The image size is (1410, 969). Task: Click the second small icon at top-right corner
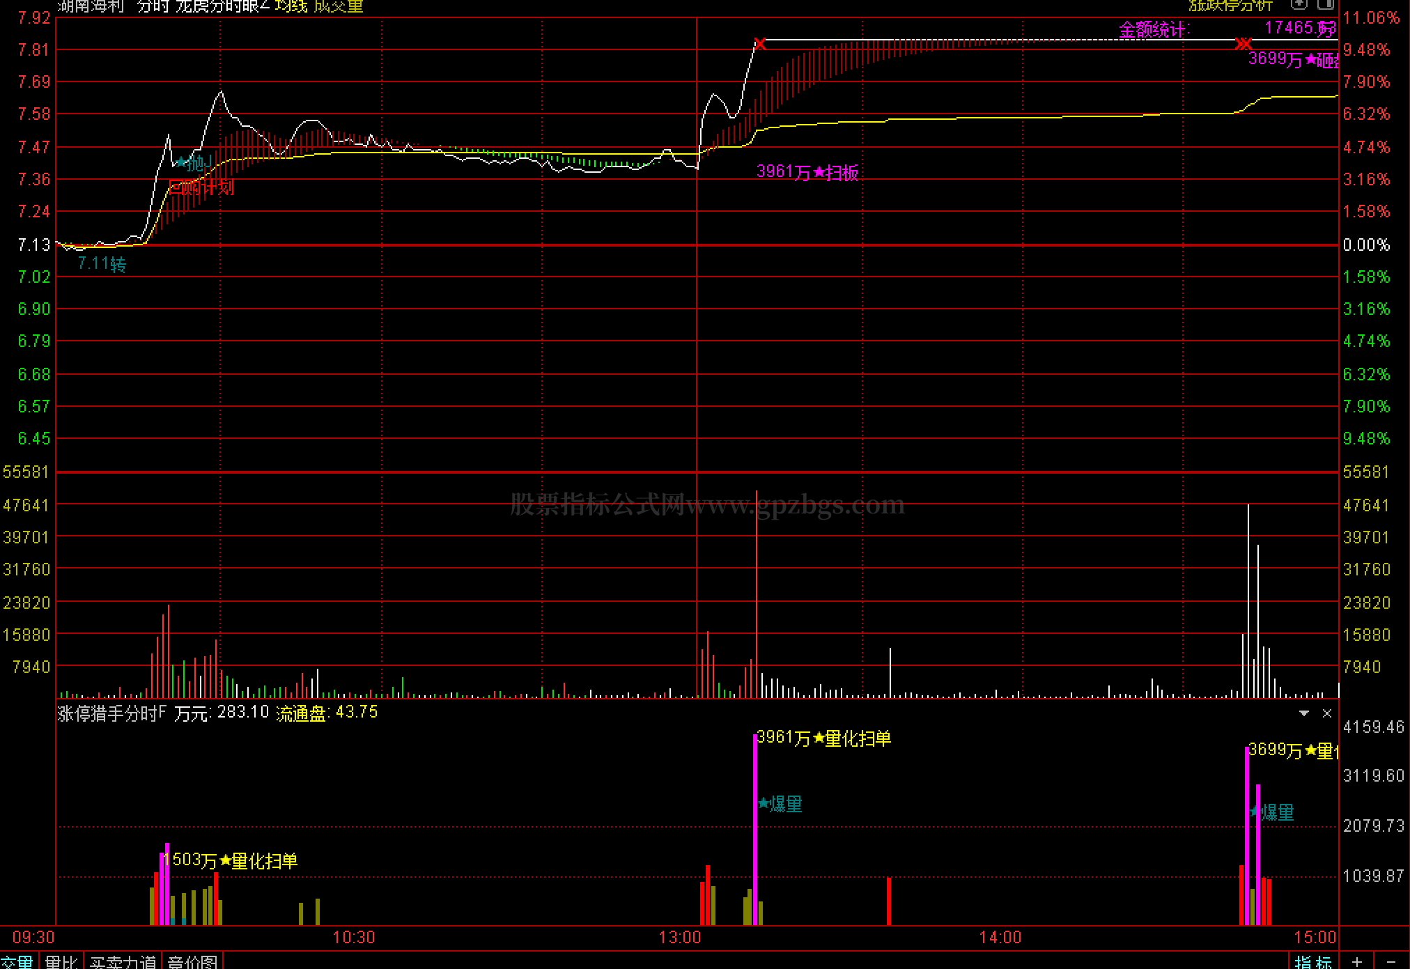click(1325, 4)
